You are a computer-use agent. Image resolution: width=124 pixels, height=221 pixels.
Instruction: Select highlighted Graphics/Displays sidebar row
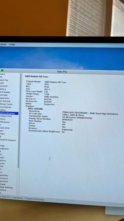(9, 113)
